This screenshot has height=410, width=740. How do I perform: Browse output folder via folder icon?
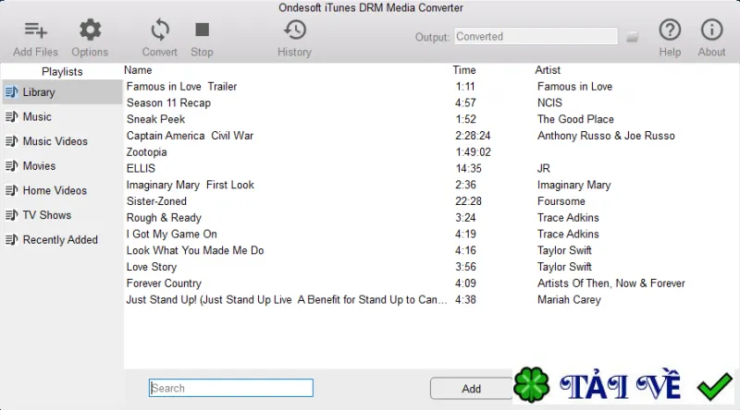[x=633, y=37]
